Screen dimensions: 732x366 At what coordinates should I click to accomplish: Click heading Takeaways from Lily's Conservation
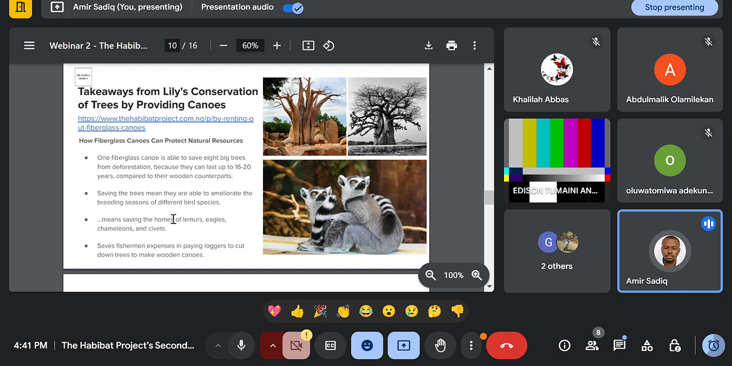click(x=168, y=98)
